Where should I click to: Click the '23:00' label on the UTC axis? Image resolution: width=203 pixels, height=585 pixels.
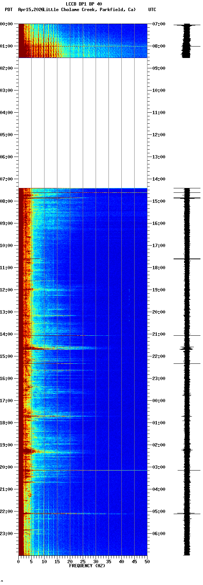159,379
